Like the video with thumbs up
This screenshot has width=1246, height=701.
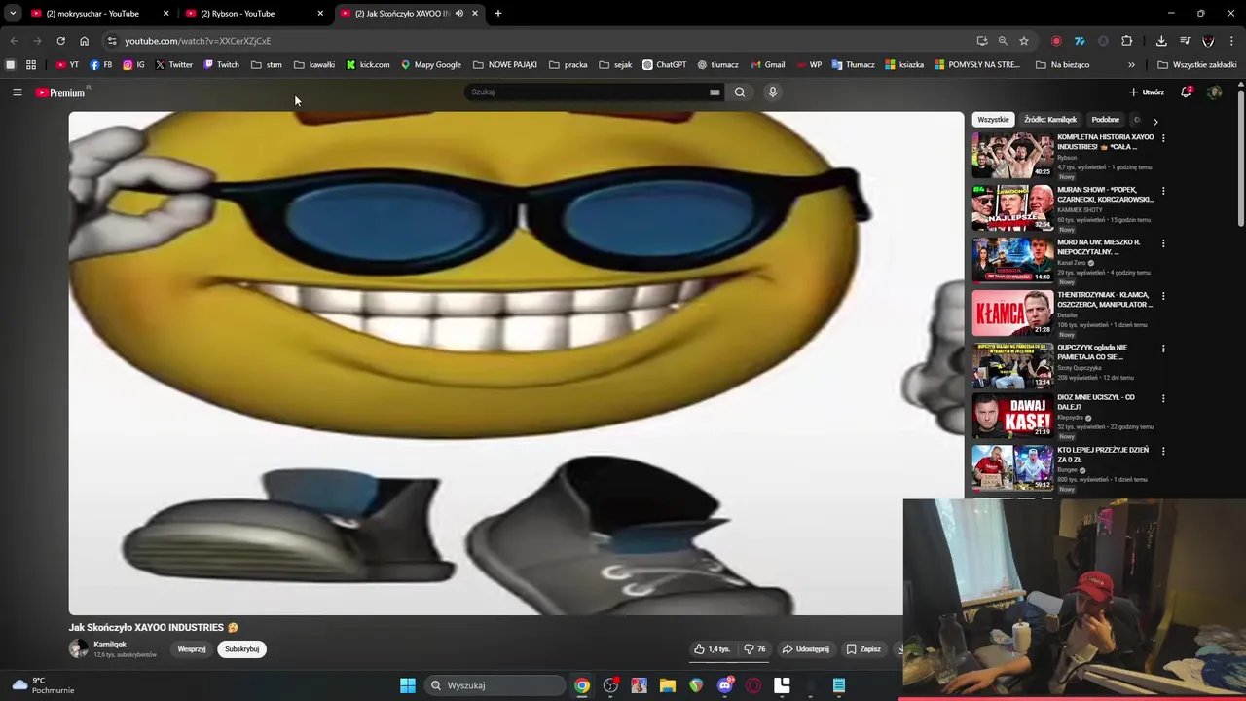click(712, 649)
